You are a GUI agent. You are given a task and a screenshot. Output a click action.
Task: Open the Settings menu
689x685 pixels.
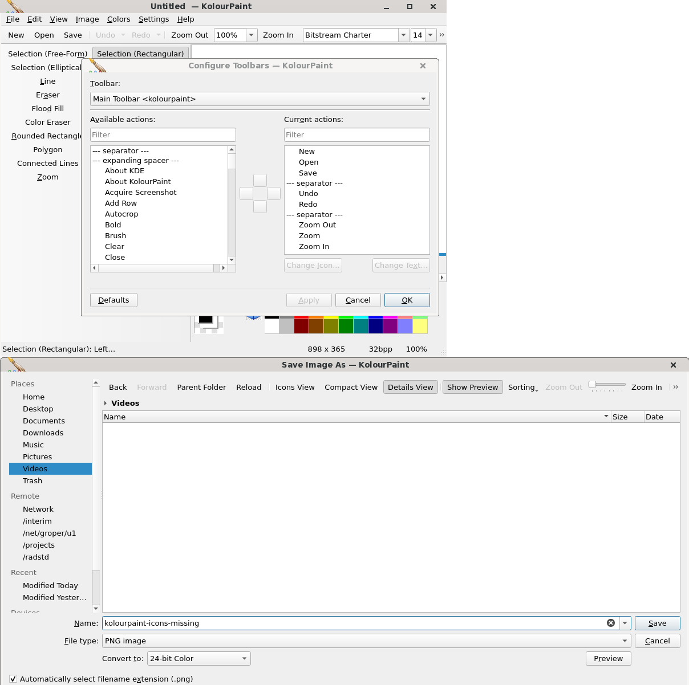click(154, 19)
